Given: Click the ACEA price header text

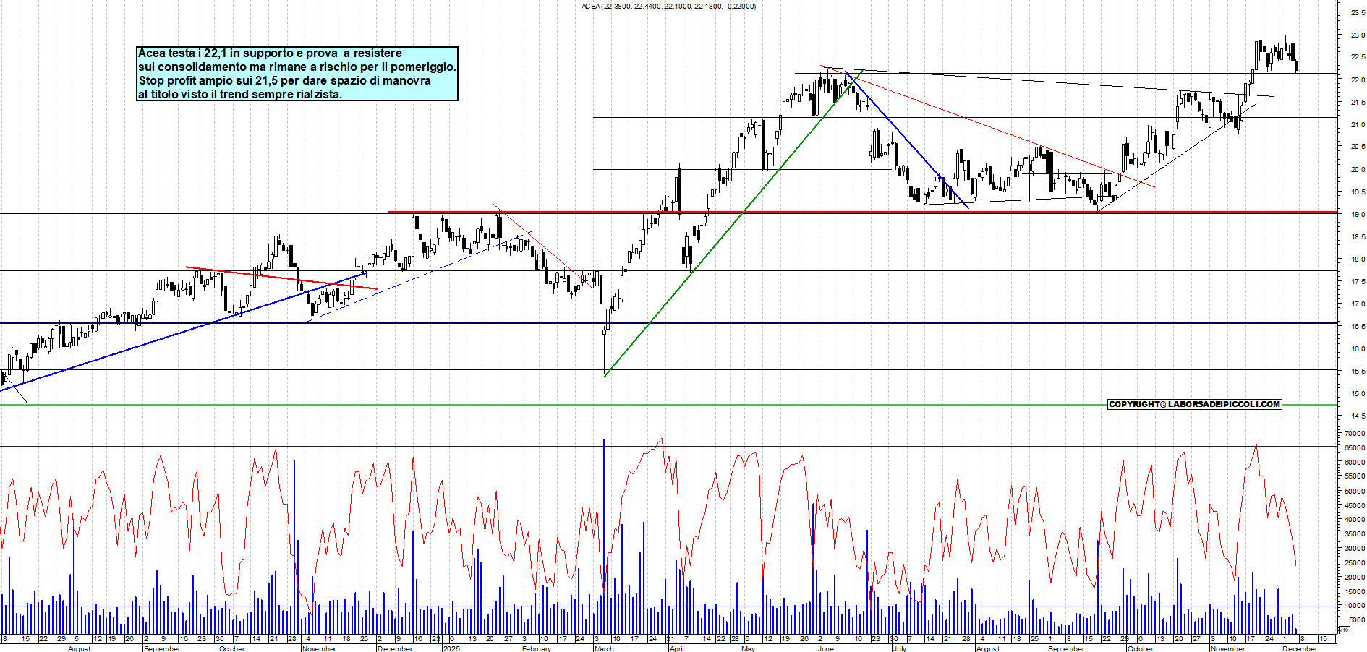Looking at the screenshot, I should (668, 7).
